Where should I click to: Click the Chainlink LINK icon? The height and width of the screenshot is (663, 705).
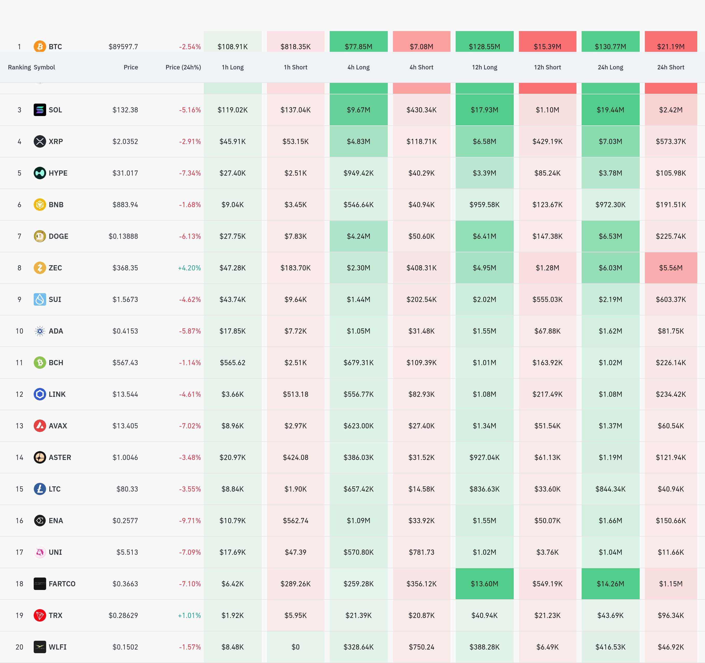[x=40, y=394]
